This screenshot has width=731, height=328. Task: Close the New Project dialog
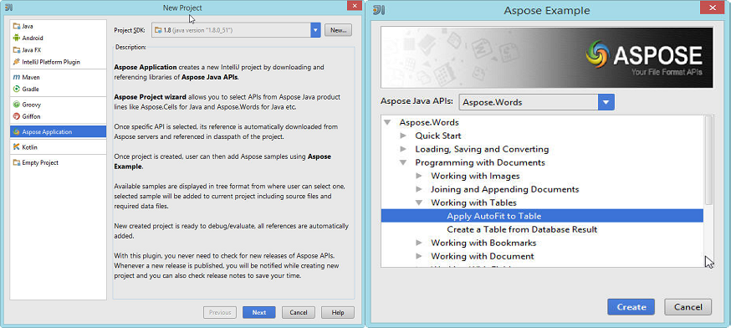coord(355,6)
